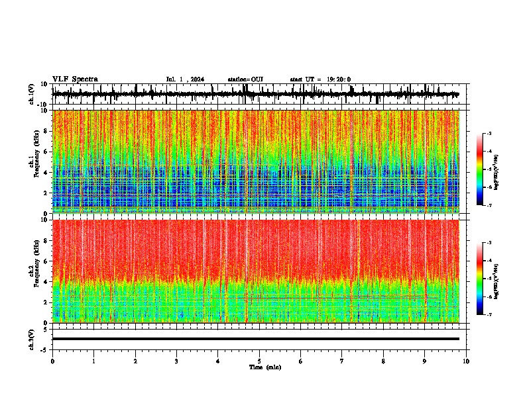Click the log(PSD) label beside ch.1 color bar

point(496,173)
